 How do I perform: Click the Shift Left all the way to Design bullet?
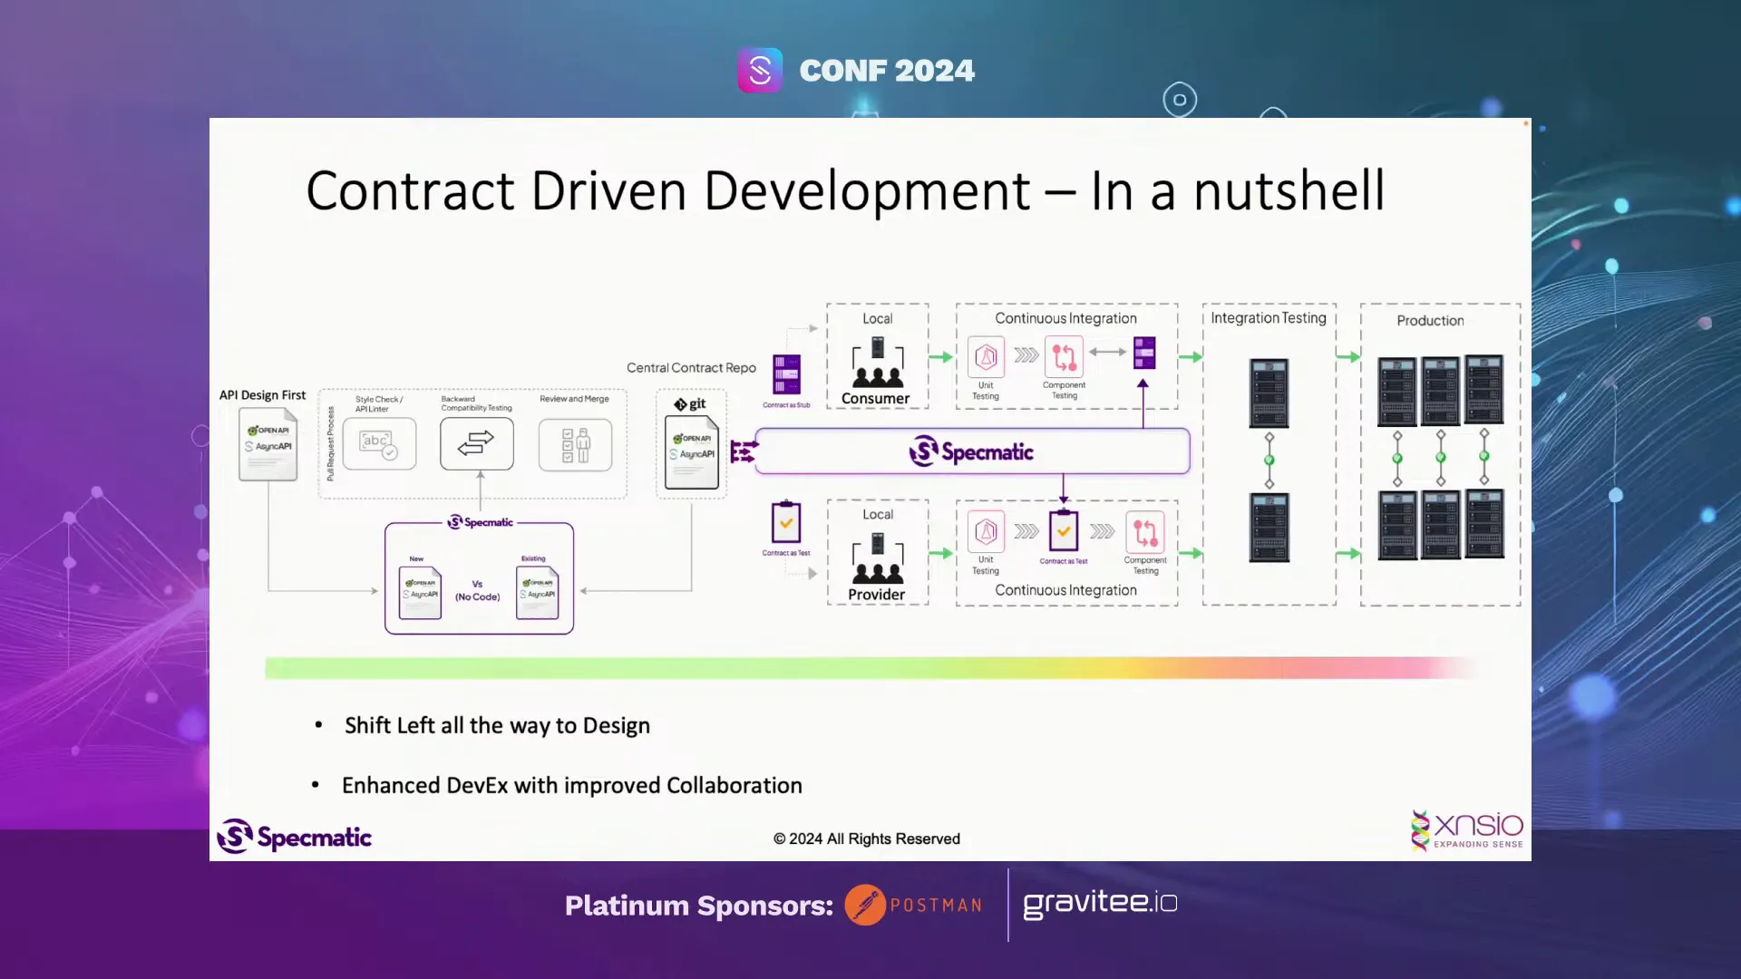pos(497,725)
